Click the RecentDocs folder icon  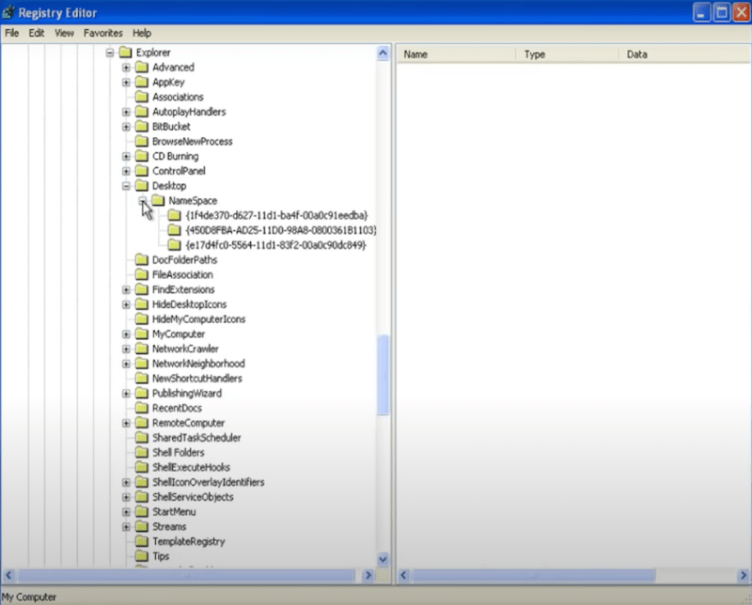141,409
